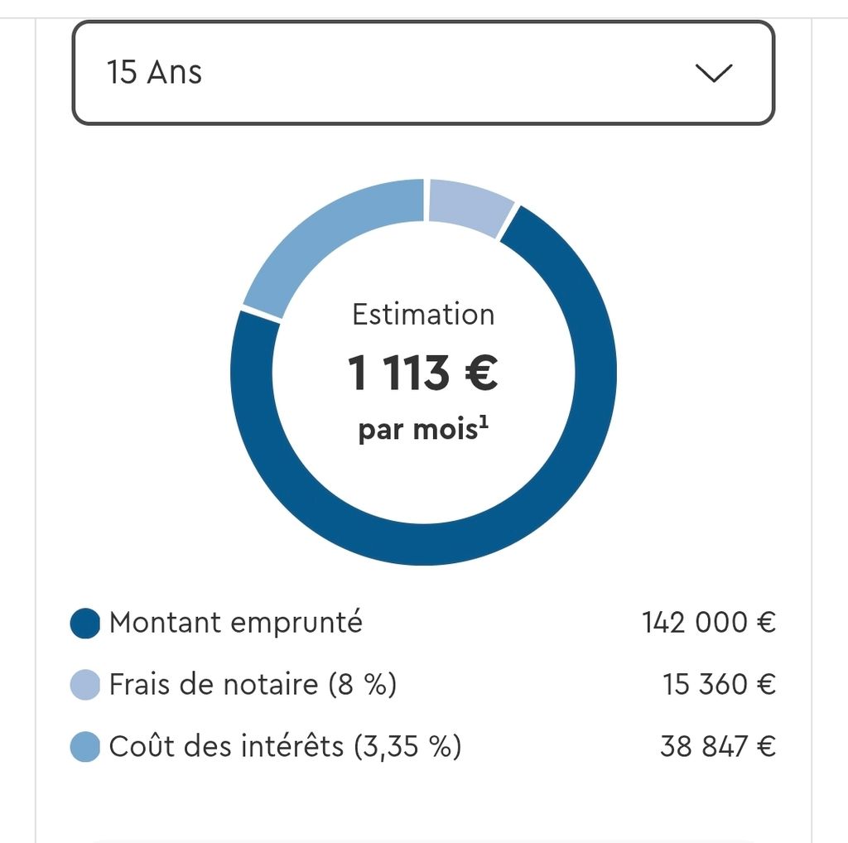848x843 pixels.
Task: Click the Ans word in the duration field
Action: point(175,72)
